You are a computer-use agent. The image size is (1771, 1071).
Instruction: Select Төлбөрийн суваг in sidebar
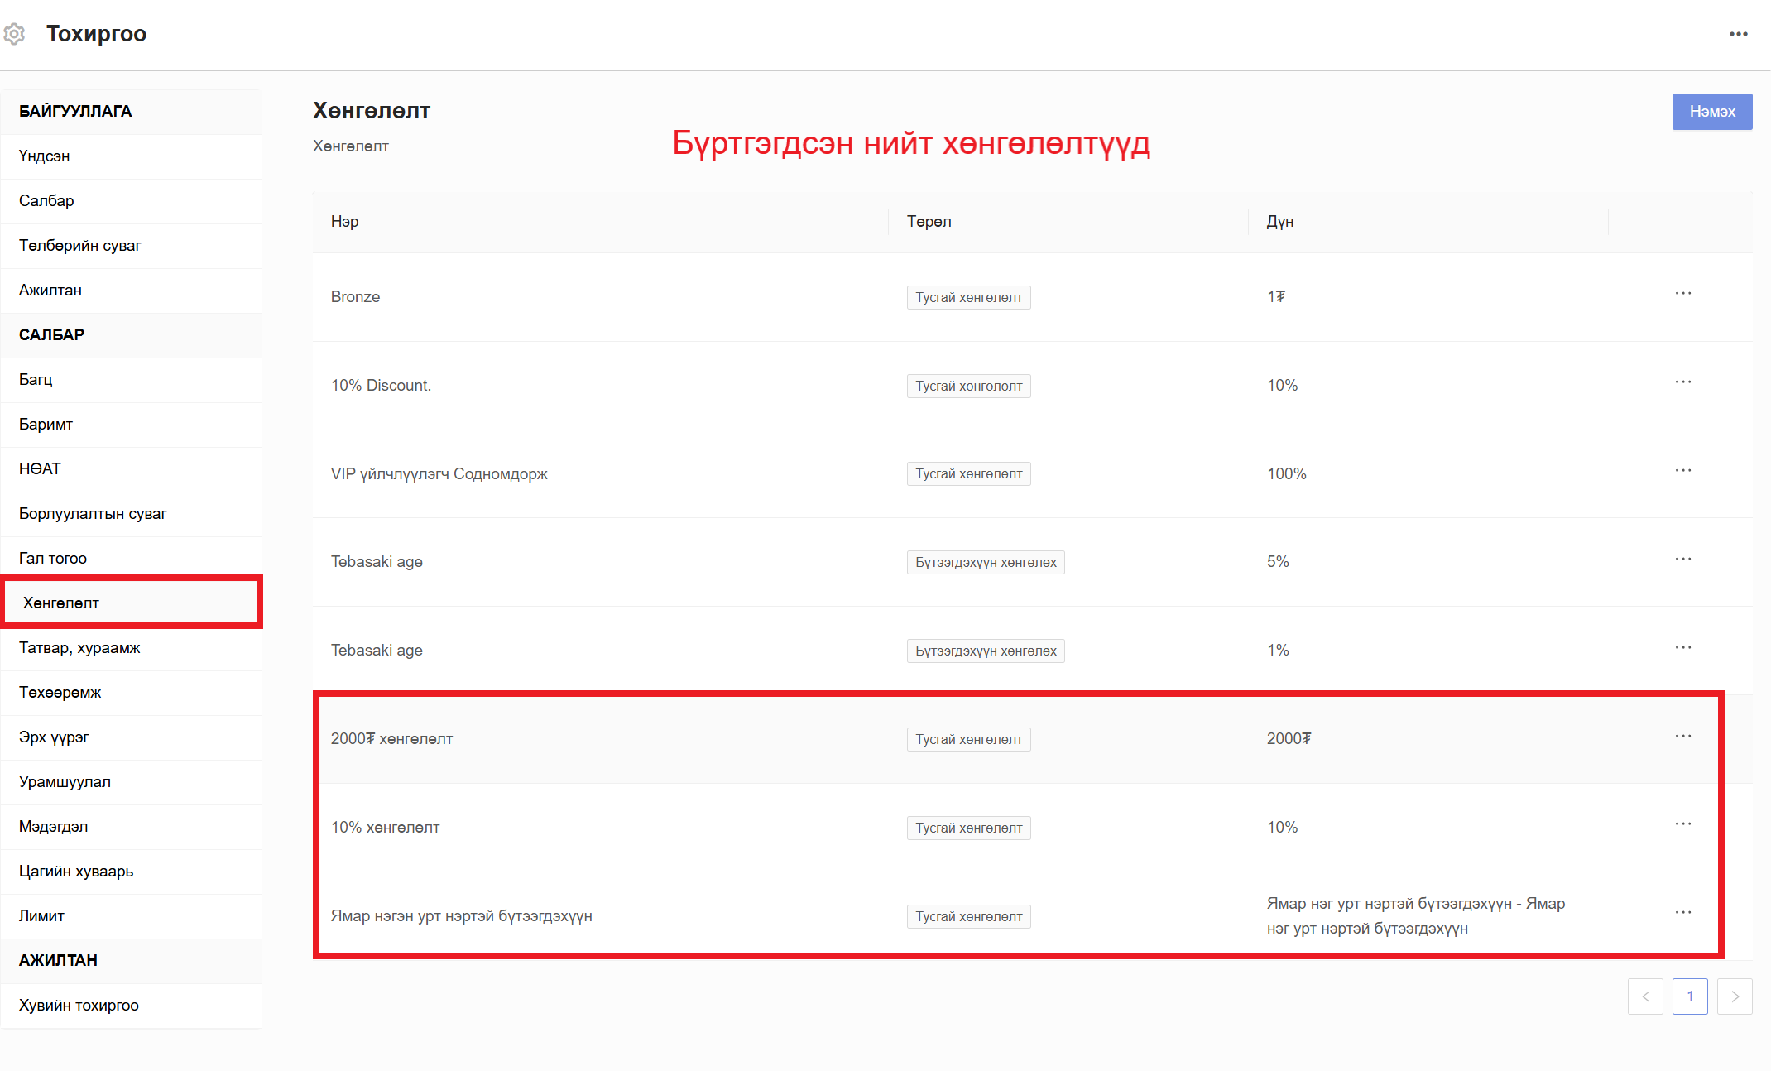pyautogui.click(x=79, y=245)
